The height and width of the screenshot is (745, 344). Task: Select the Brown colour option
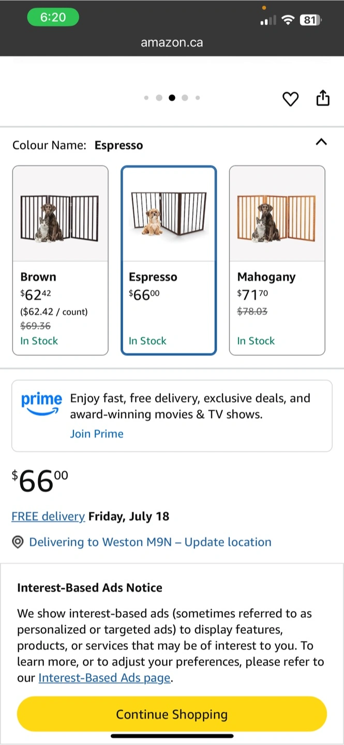[x=60, y=308]
